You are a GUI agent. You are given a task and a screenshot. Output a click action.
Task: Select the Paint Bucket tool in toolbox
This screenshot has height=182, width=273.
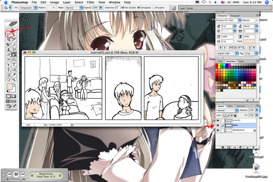14,54
